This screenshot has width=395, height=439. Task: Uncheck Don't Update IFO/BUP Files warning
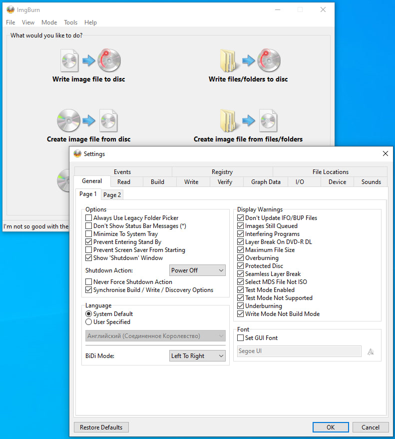pos(240,218)
